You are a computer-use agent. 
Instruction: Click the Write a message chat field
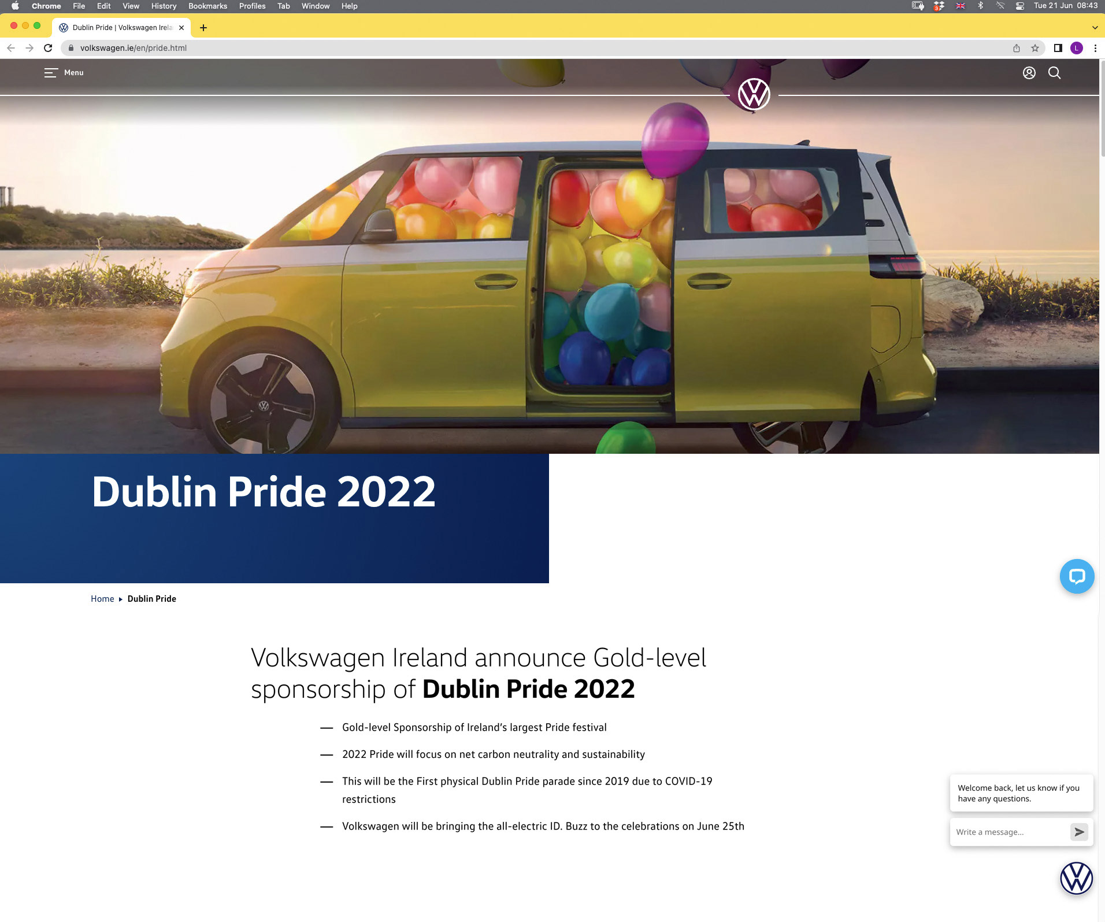(1008, 832)
